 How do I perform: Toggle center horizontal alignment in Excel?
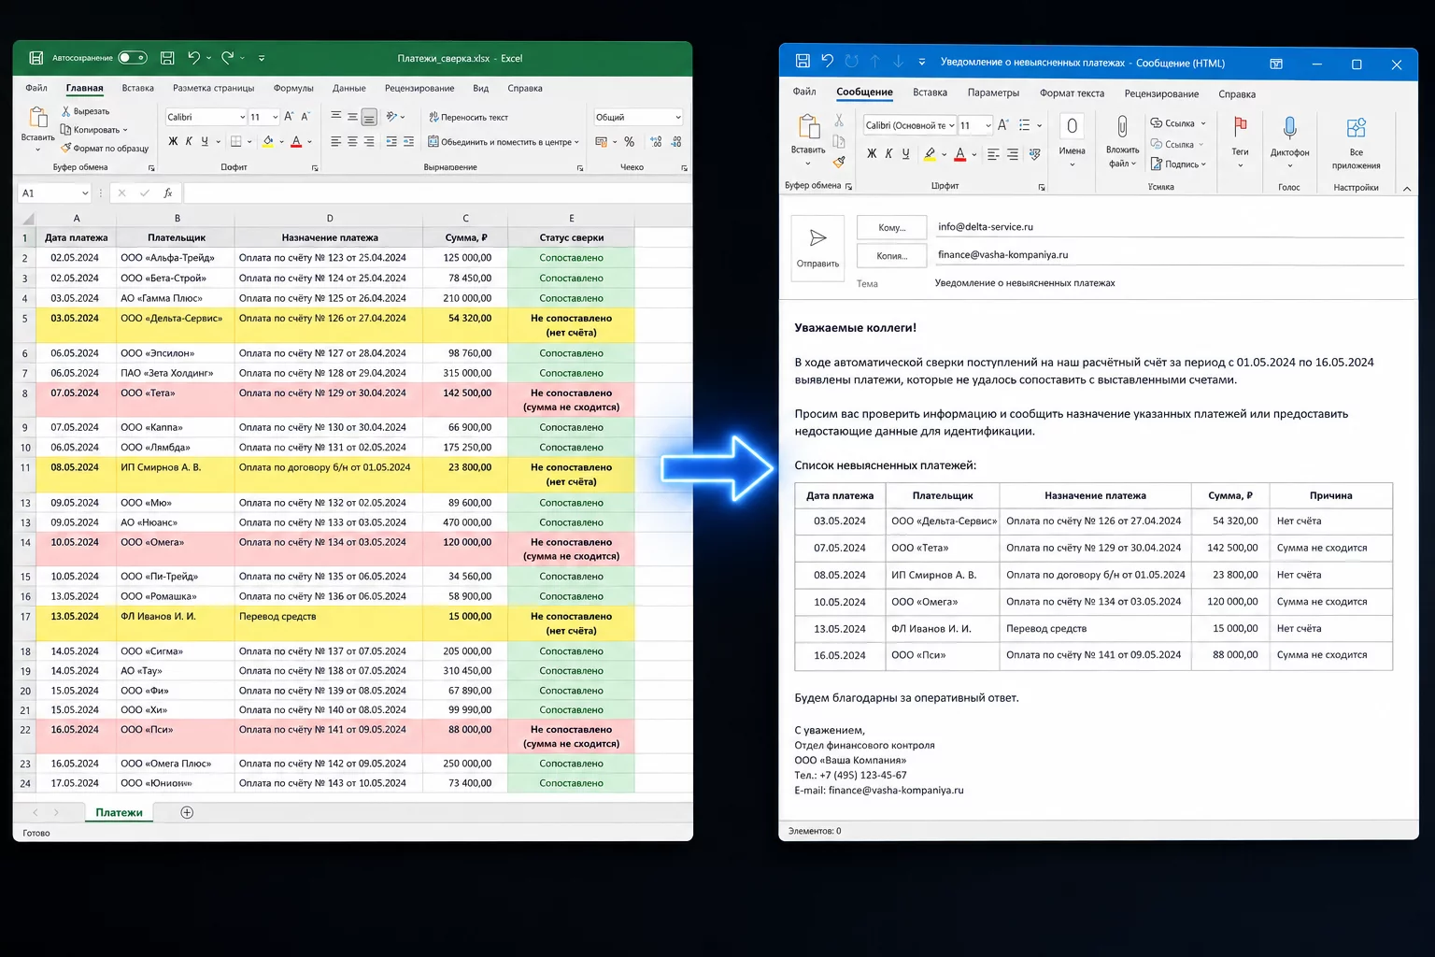point(352,142)
